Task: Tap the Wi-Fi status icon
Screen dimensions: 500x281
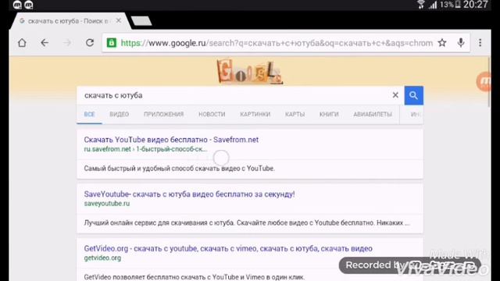Action: click(421, 5)
